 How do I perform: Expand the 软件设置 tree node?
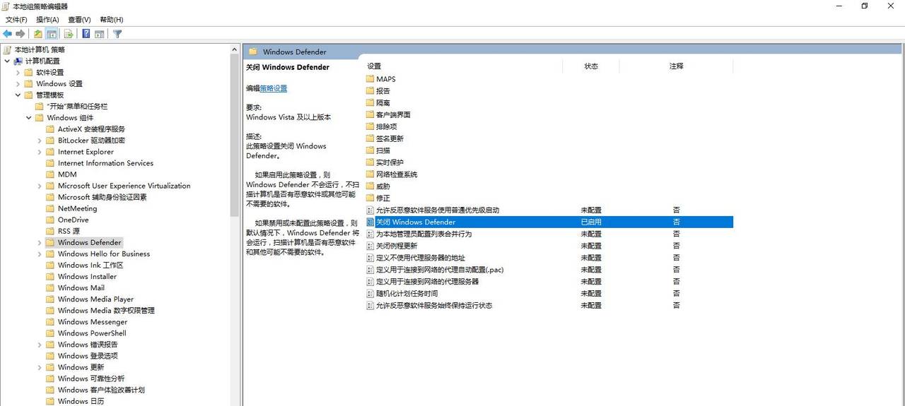coord(18,73)
